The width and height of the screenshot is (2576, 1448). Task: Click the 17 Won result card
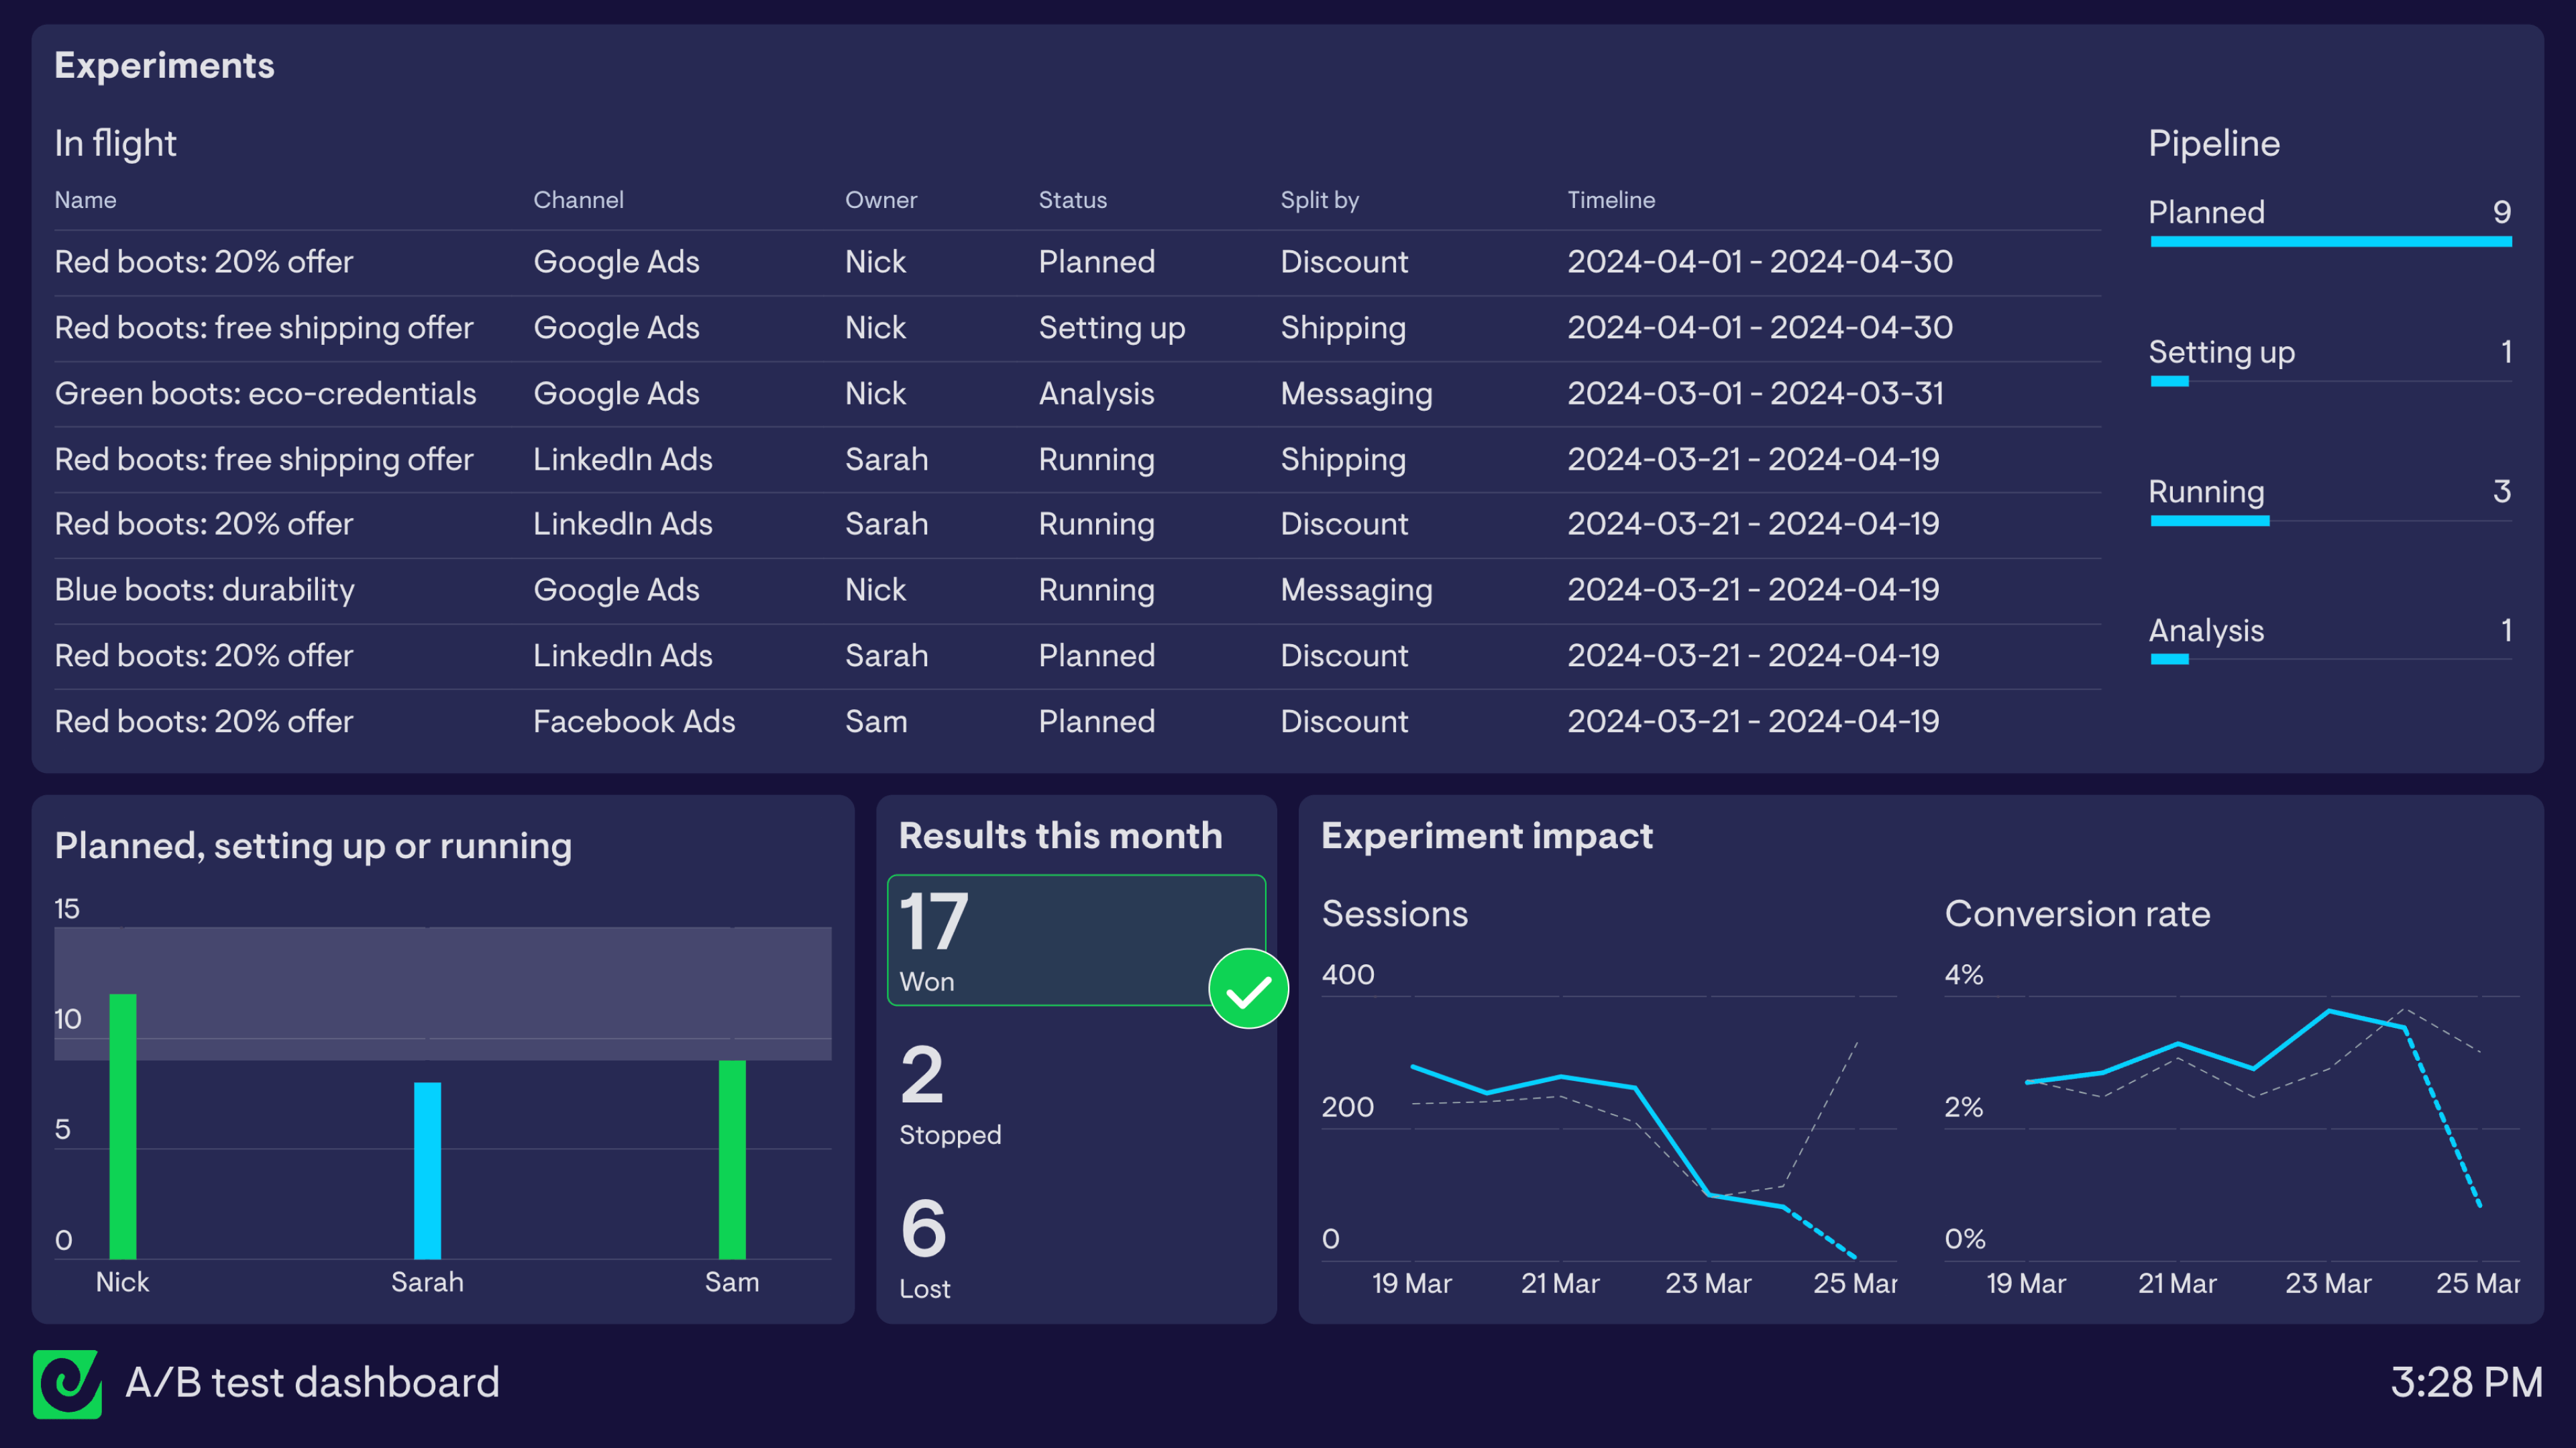(1076, 940)
